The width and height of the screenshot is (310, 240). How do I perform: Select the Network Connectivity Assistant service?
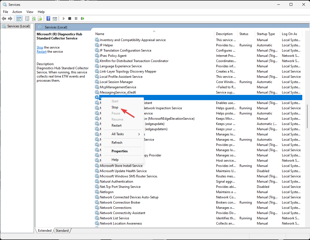click(x=198, y=213)
